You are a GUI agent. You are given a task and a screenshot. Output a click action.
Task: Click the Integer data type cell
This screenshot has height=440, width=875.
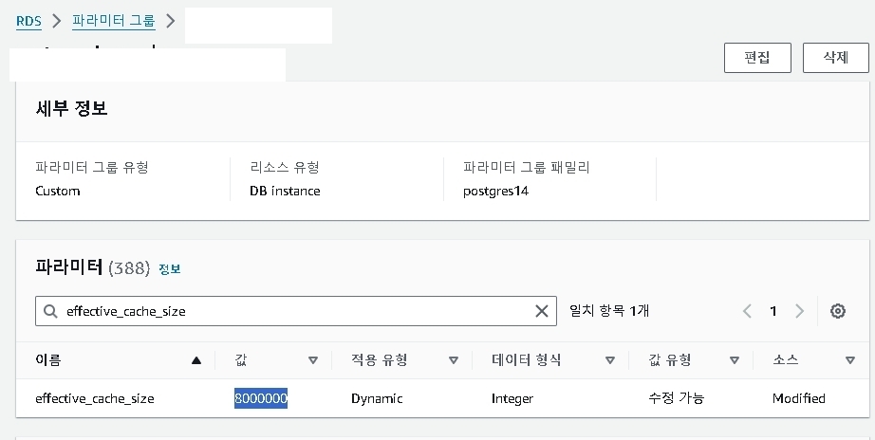point(512,398)
